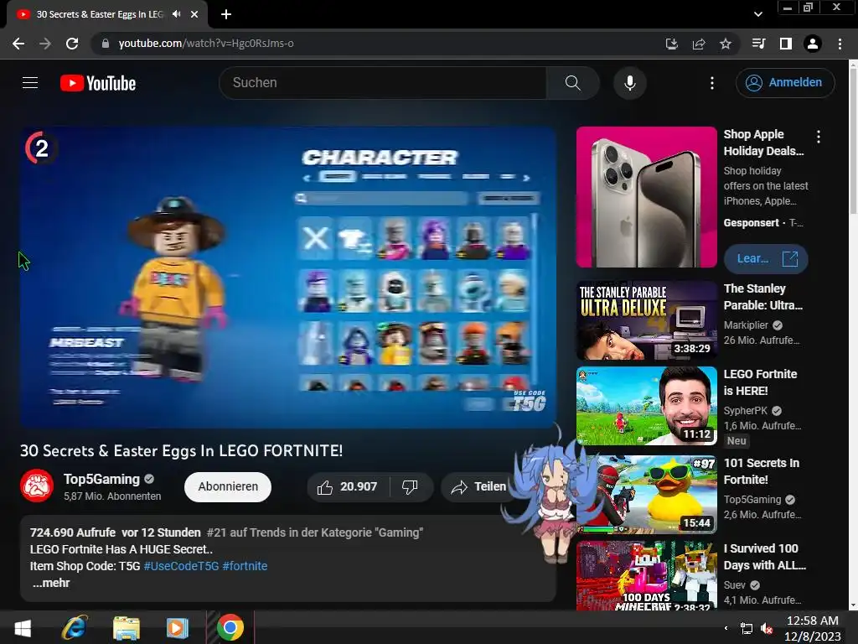Click the Teilen share button

click(x=478, y=487)
